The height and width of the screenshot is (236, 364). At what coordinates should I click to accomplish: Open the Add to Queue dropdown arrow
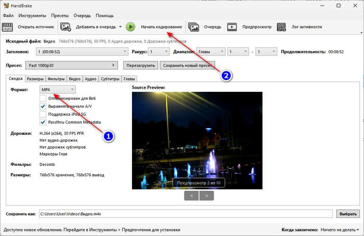[120, 27]
